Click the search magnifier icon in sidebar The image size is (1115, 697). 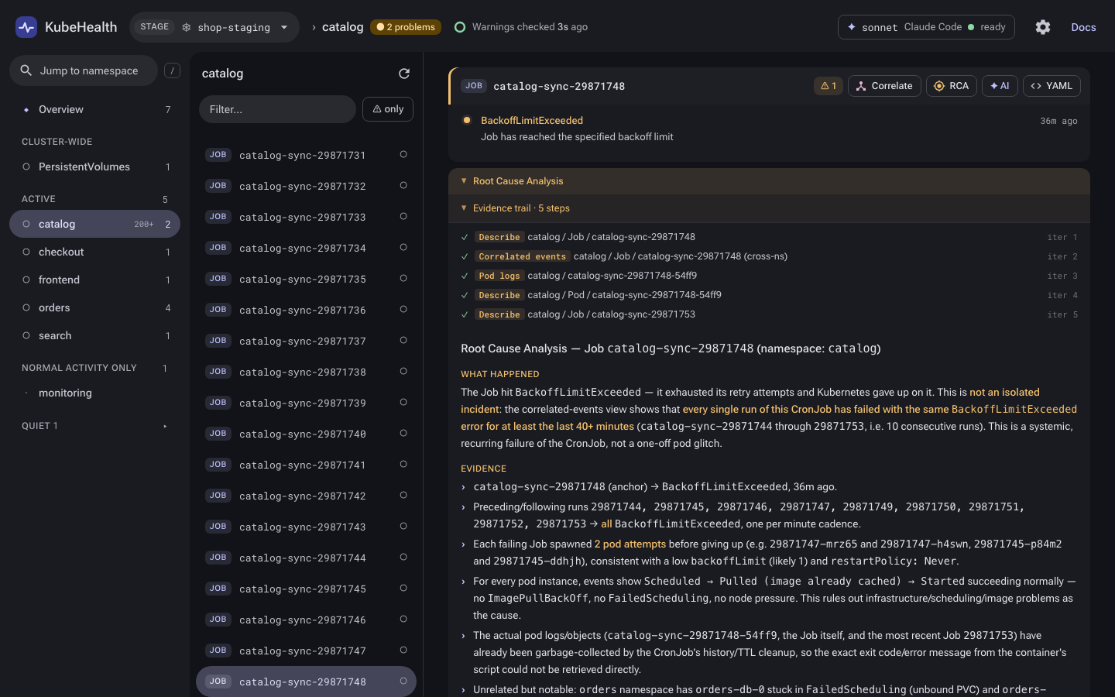pyautogui.click(x=26, y=70)
